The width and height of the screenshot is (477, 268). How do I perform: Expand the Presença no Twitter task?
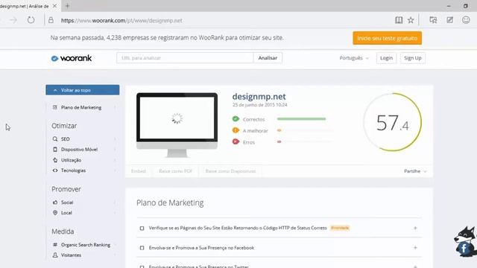pos(415,267)
